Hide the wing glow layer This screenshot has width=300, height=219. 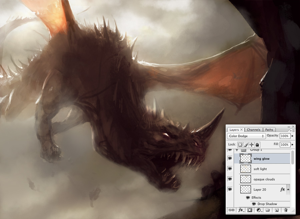click(230, 158)
